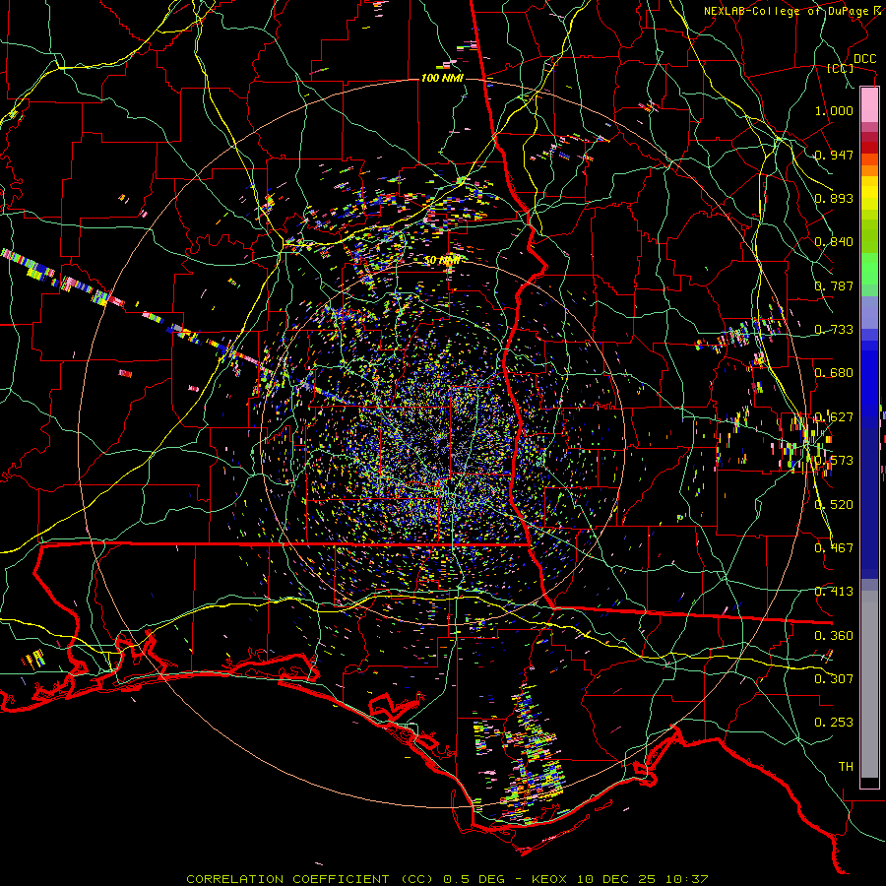This screenshot has width=886, height=886.
Task: Click the KEOX station identifier
Action: (x=548, y=879)
